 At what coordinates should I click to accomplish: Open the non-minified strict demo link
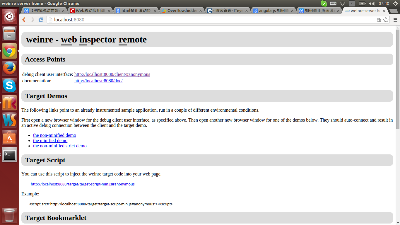coord(60,146)
